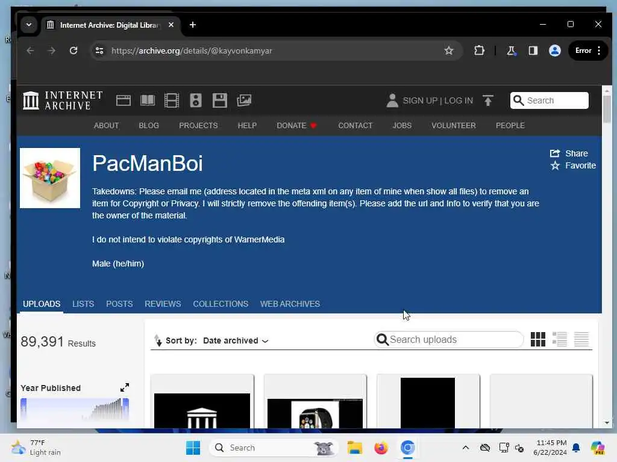Bookmark this page star icon
The height and width of the screenshot is (462, 617).
[x=448, y=51]
